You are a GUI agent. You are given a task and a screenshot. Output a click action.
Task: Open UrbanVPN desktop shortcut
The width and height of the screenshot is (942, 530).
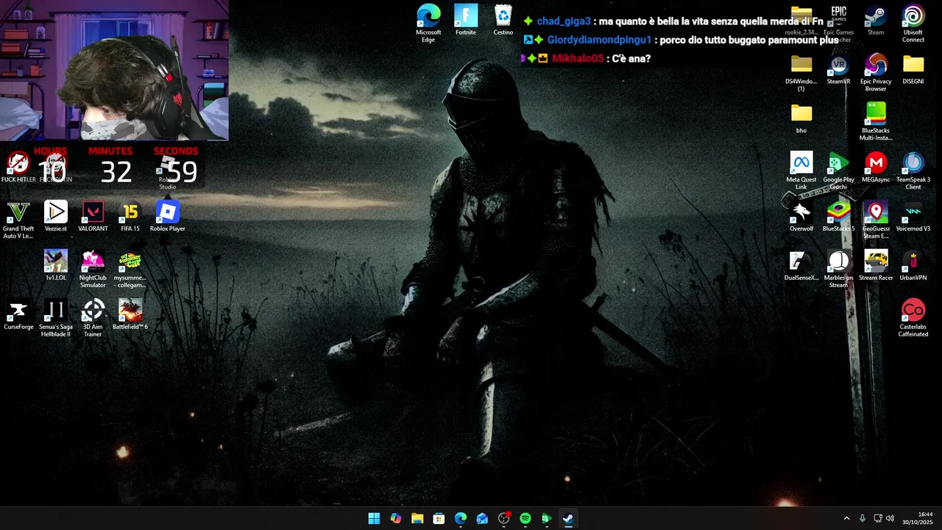click(x=913, y=266)
